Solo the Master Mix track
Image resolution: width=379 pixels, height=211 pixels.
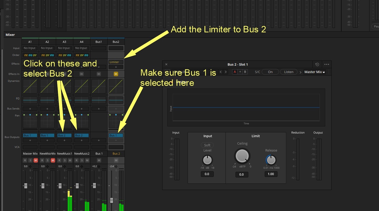click(x=30, y=160)
